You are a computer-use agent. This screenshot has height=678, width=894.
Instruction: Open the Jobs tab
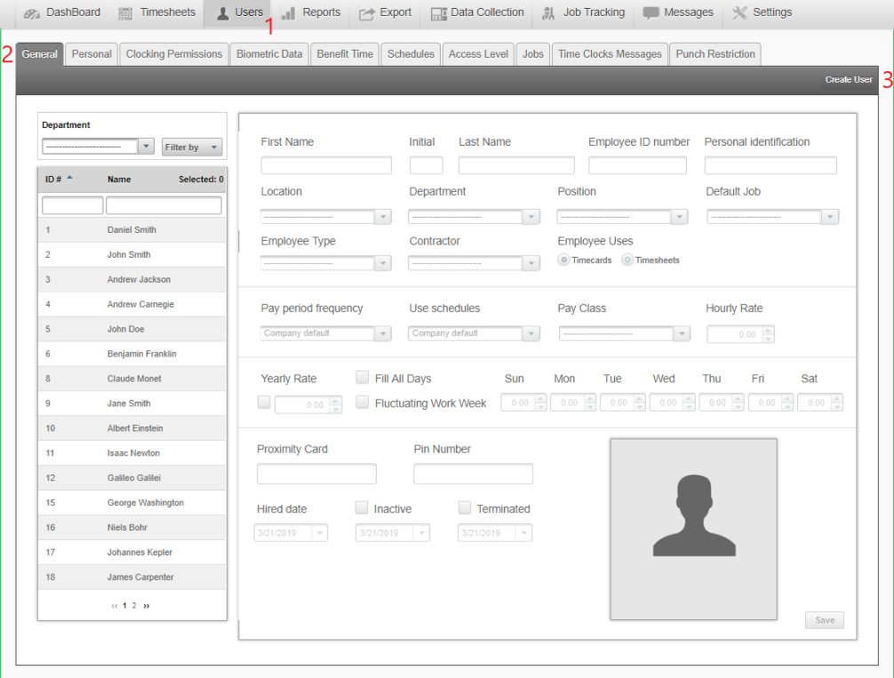532,54
